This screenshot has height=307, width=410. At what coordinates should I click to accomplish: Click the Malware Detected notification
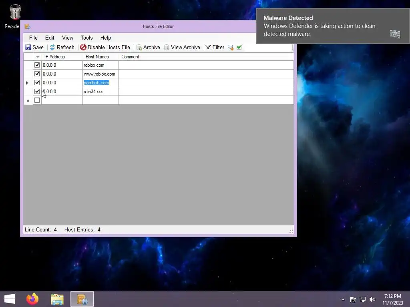(333, 26)
